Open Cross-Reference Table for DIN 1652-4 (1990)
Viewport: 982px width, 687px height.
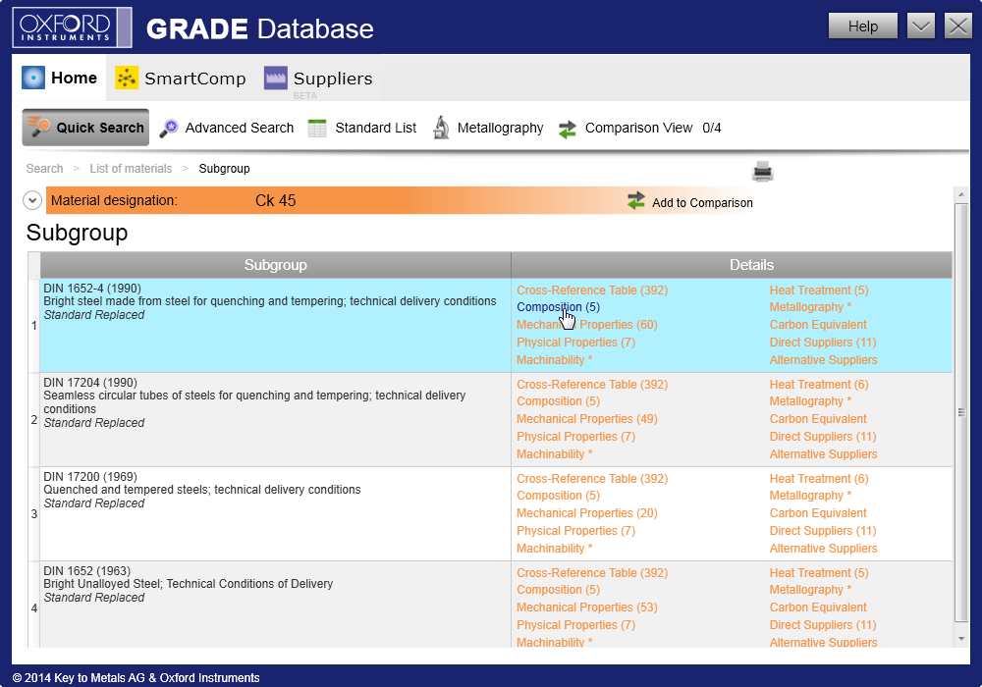point(592,290)
